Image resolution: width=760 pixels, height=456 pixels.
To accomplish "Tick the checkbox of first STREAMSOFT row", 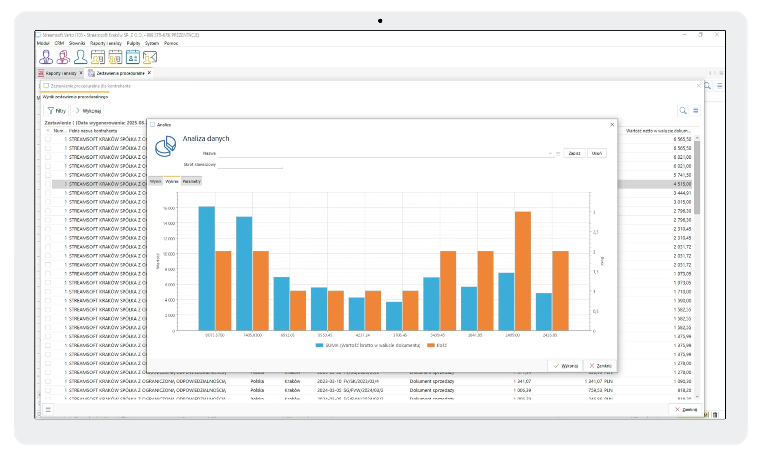I will tap(48, 139).
